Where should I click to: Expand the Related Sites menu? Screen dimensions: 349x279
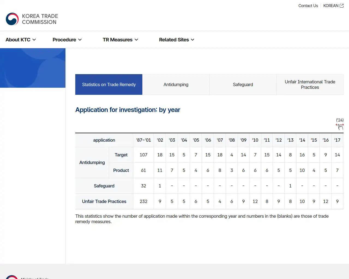click(177, 40)
